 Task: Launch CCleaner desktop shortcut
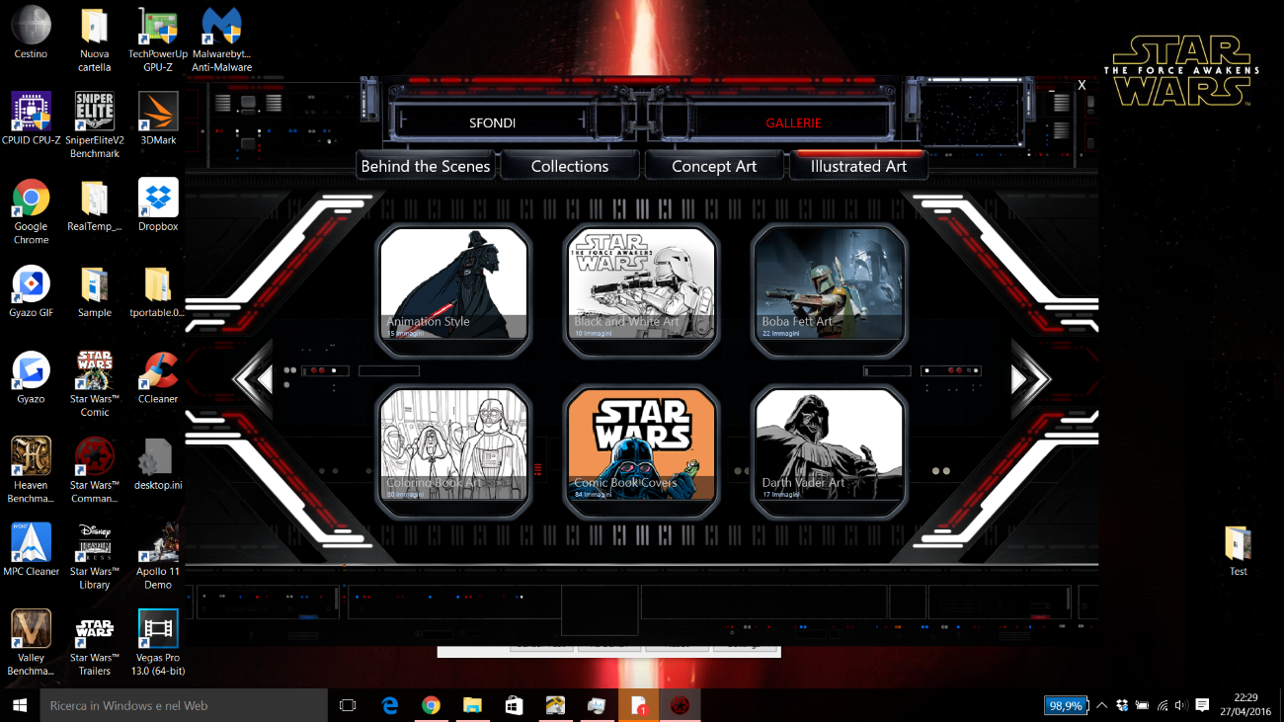(158, 377)
